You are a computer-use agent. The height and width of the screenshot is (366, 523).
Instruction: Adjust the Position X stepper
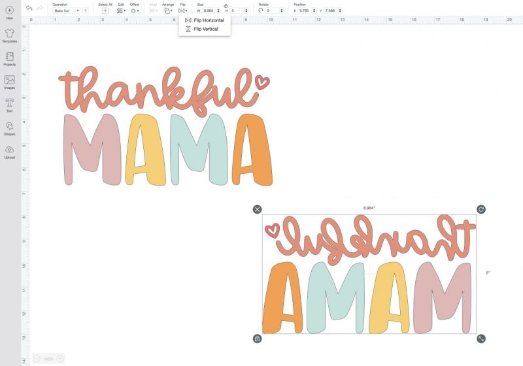tap(314, 10)
